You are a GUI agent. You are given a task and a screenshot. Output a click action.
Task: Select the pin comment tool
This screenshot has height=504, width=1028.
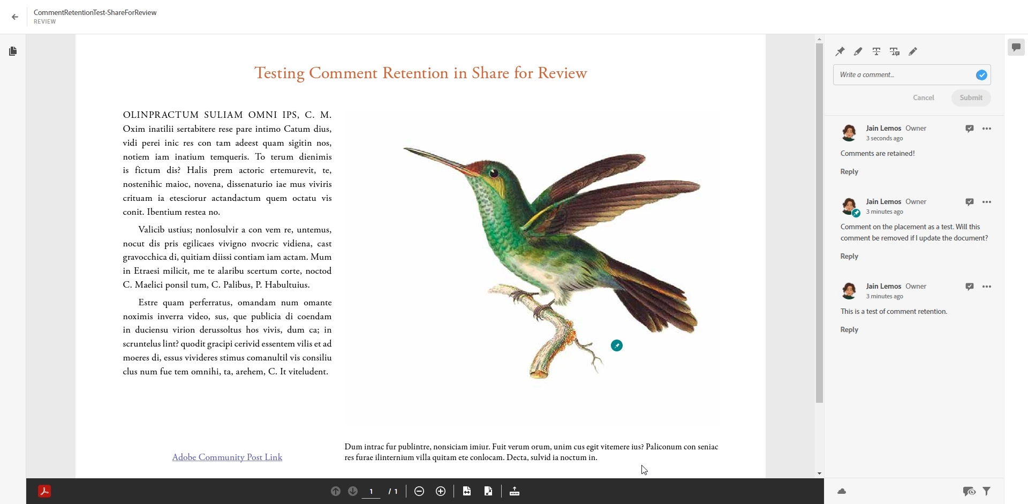tap(840, 51)
